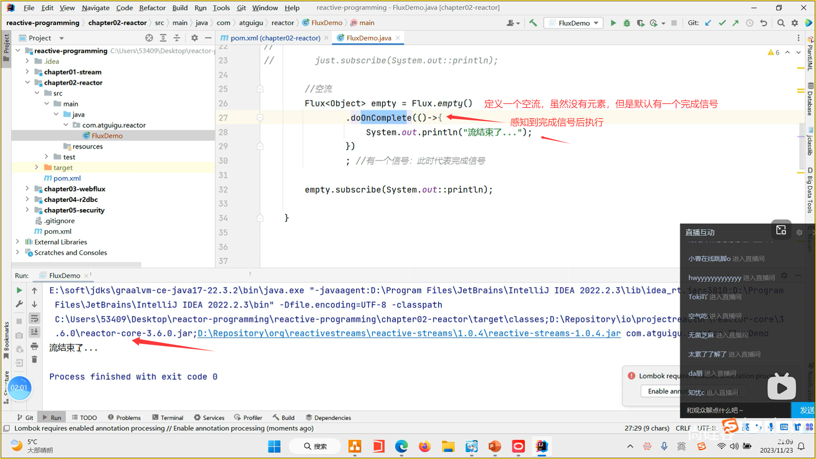
Task: Rerun FluxDemo in Run panel
Action: coord(19,290)
